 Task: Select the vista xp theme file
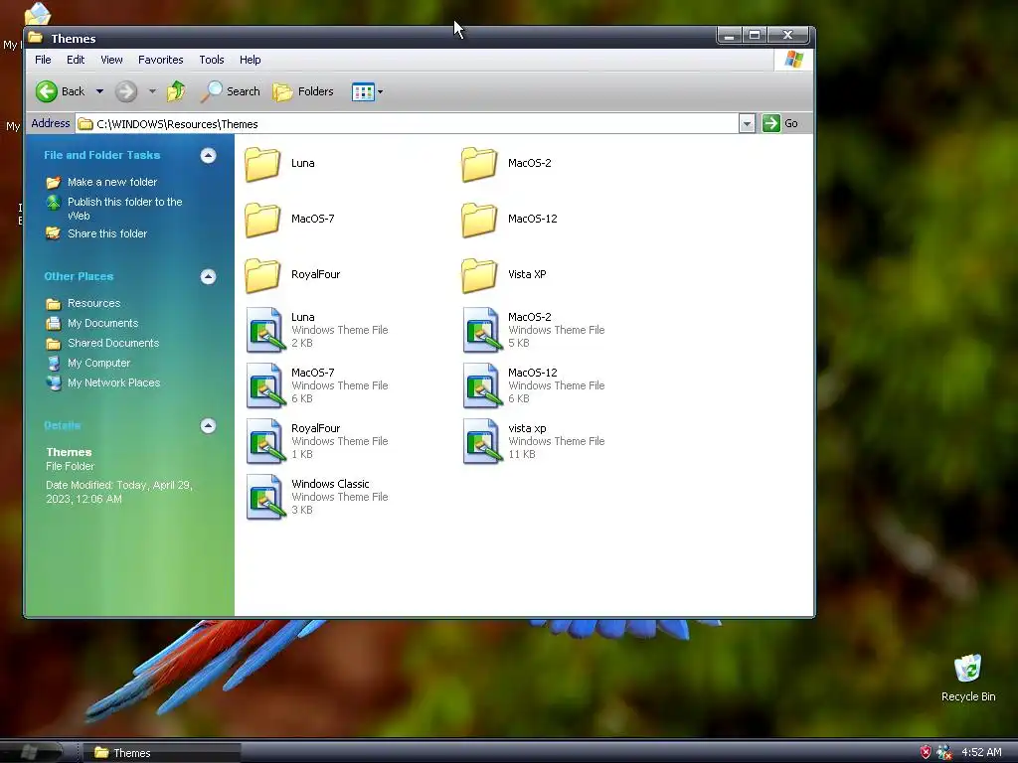coord(534,442)
